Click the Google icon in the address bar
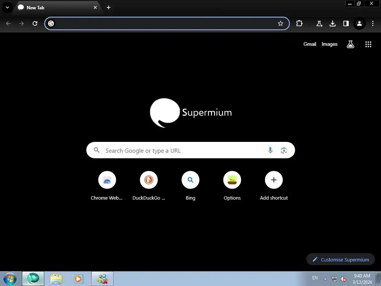Image resolution: width=381 pixels, height=286 pixels. click(51, 23)
